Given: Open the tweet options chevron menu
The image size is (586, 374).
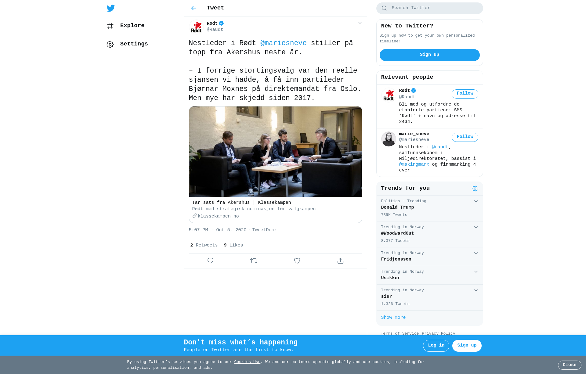Looking at the screenshot, I should point(360,23).
